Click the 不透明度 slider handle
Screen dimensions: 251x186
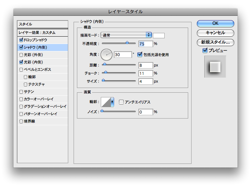tap(127, 43)
